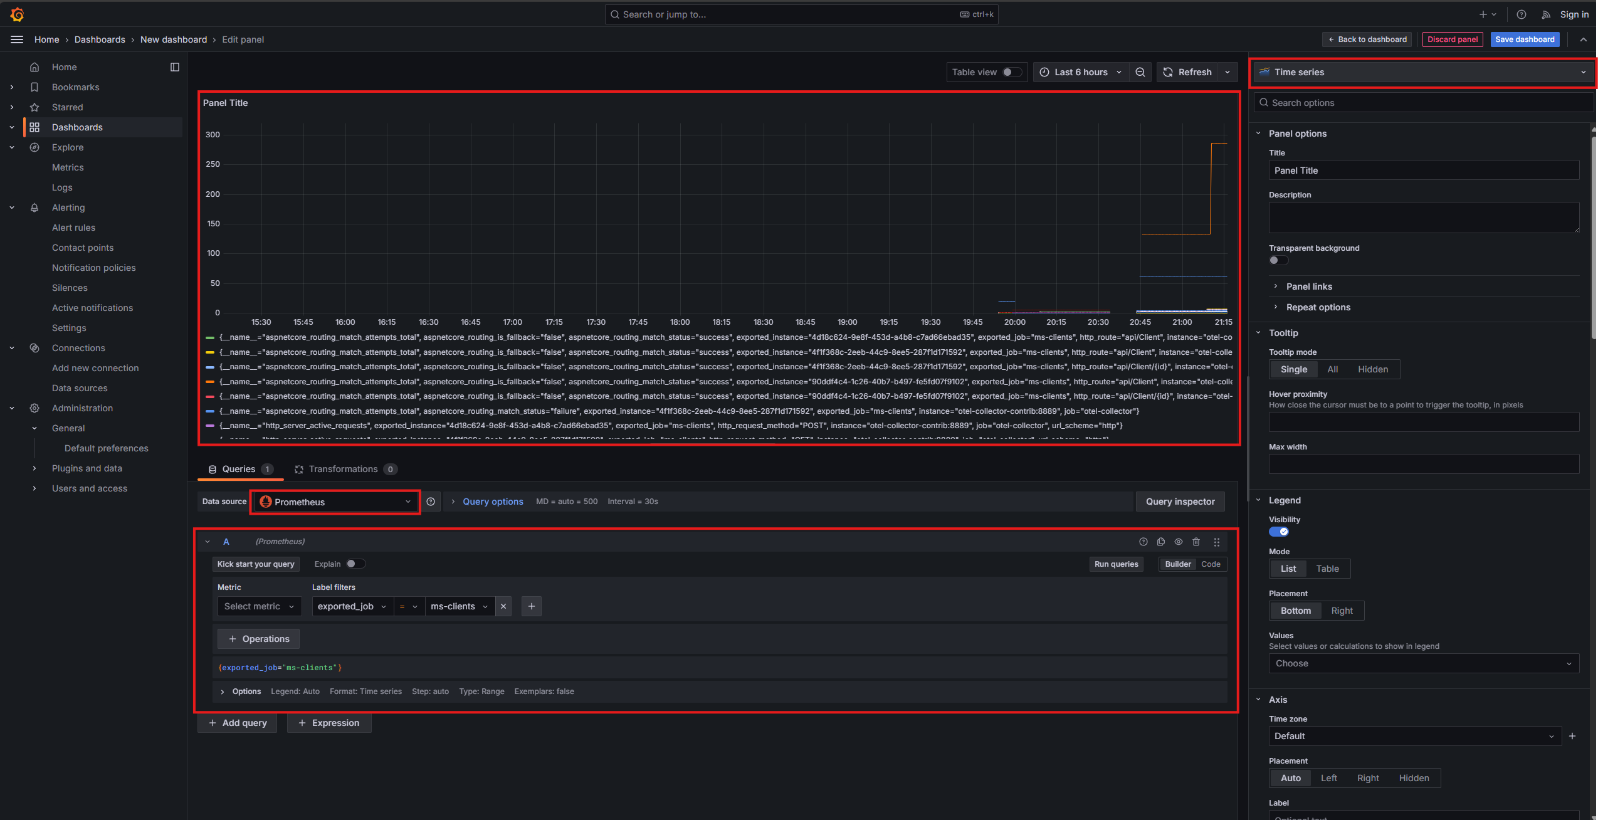This screenshot has height=820, width=1598.
Task: Open the legend Values Choose dropdown
Action: click(1423, 663)
